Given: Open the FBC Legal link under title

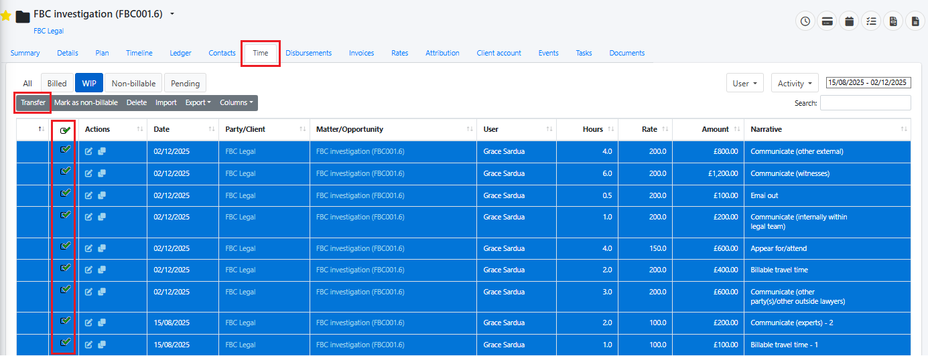Looking at the screenshot, I should (x=48, y=31).
